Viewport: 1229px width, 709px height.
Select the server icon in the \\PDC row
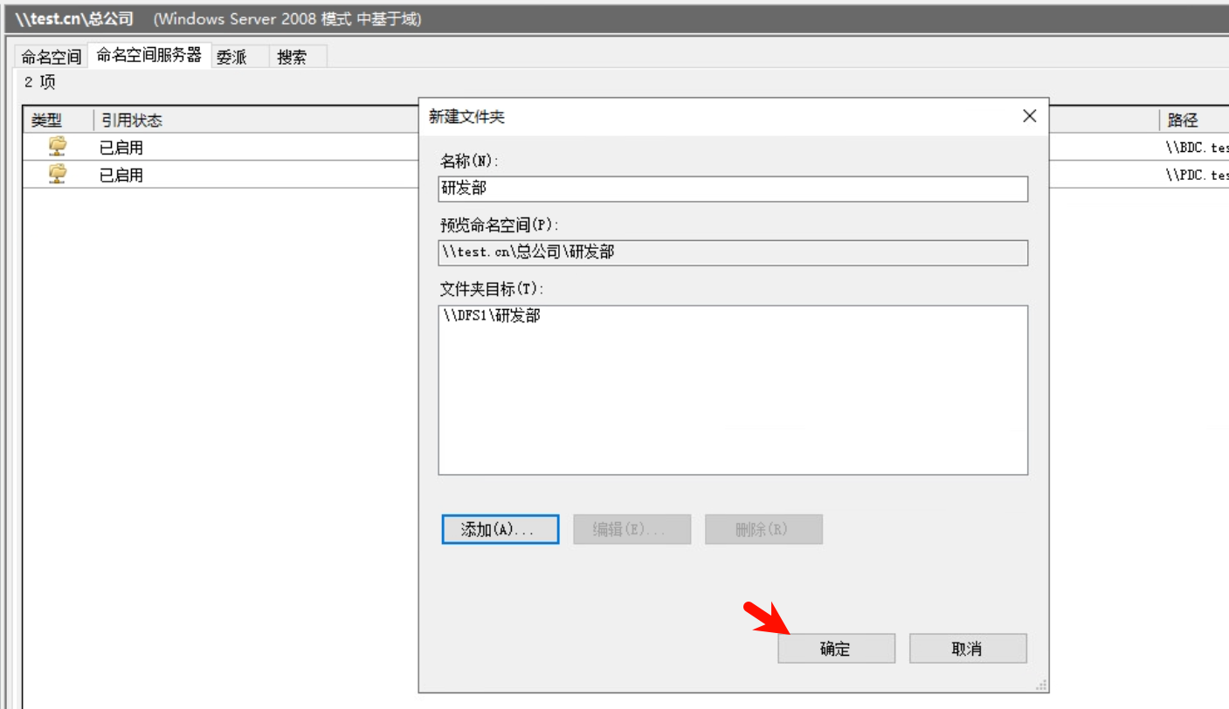click(x=54, y=175)
